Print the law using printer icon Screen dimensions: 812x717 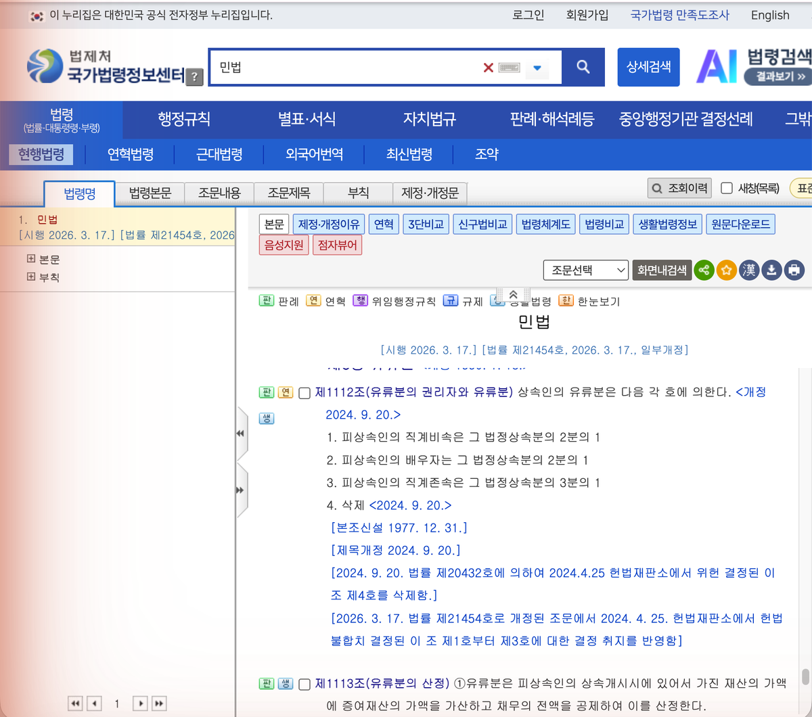point(794,271)
